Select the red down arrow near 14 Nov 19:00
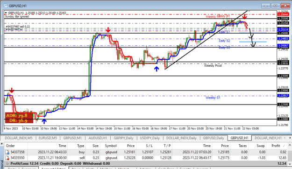292x169 pixels. [108, 30]
